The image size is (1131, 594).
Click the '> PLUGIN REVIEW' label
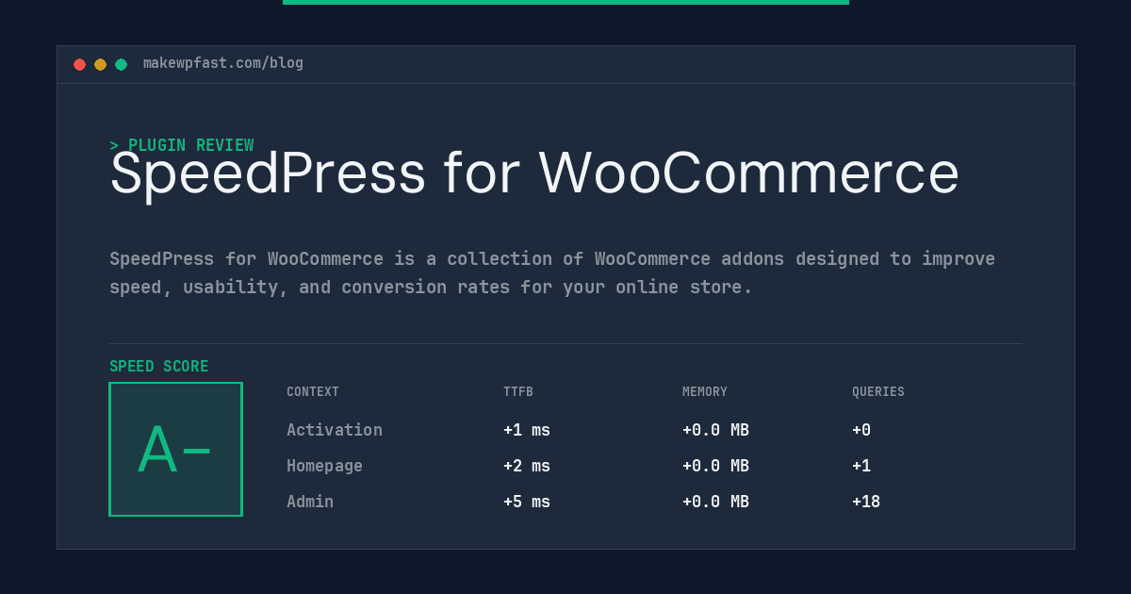182,145
